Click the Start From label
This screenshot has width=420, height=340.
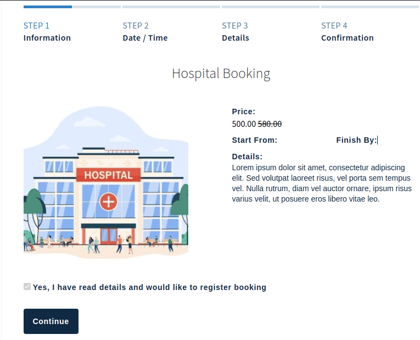tap(254, 140)
